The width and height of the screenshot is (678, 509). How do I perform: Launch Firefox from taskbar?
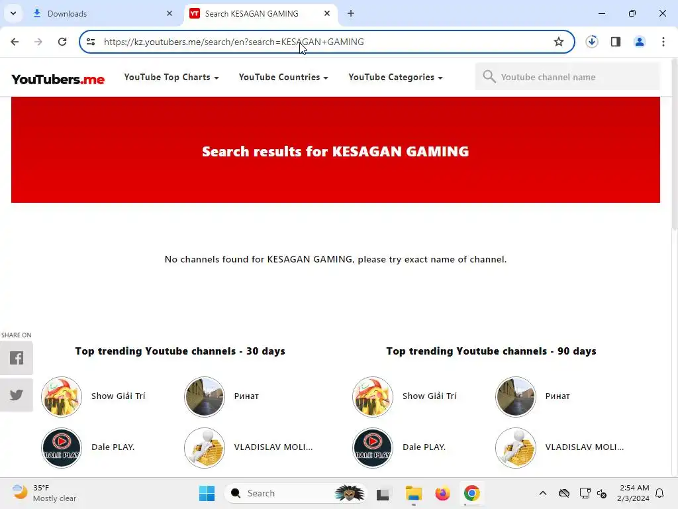click(x=442, y=493)
